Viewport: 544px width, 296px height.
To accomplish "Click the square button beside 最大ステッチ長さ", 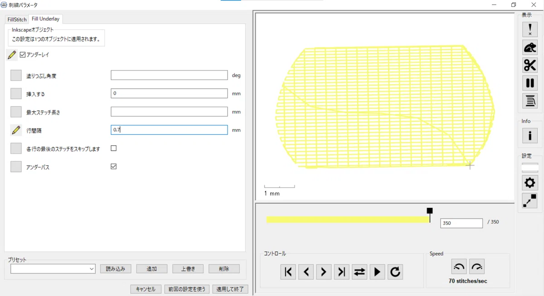I will pyautogui.click(x=16, y=112).
